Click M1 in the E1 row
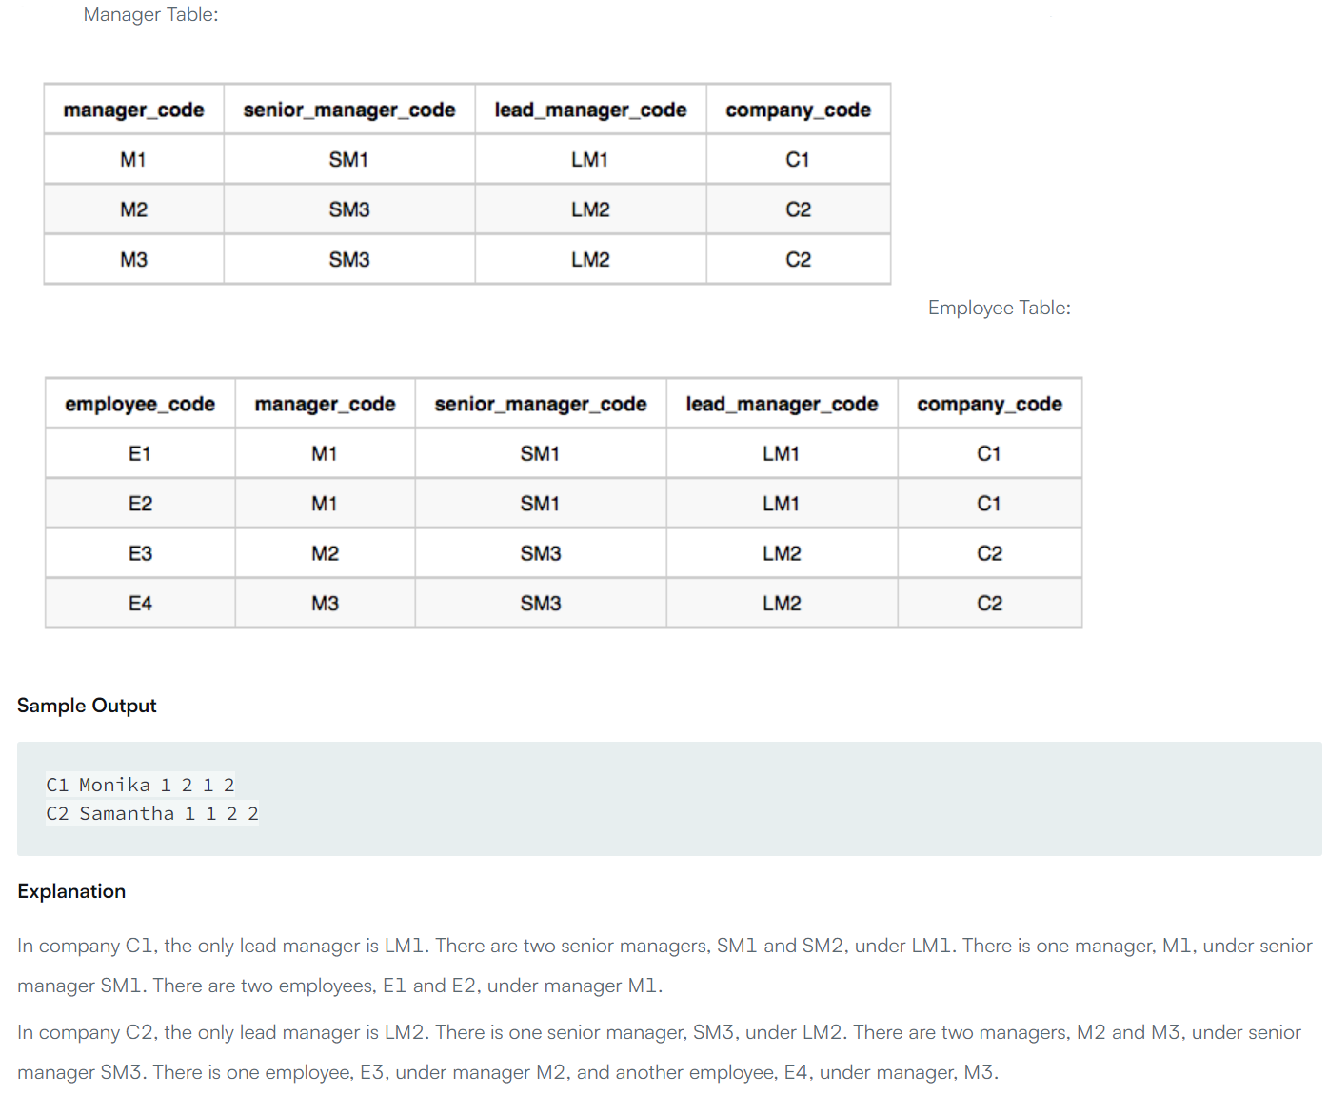 point(325,453)
